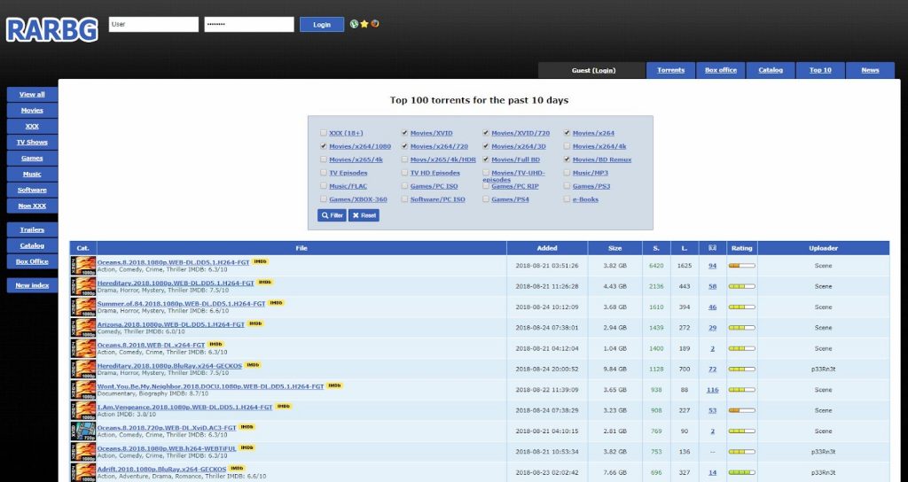This screenshot has width=908, height=482.
Task: Click the comments column header icon
Action: coord(712,248)
